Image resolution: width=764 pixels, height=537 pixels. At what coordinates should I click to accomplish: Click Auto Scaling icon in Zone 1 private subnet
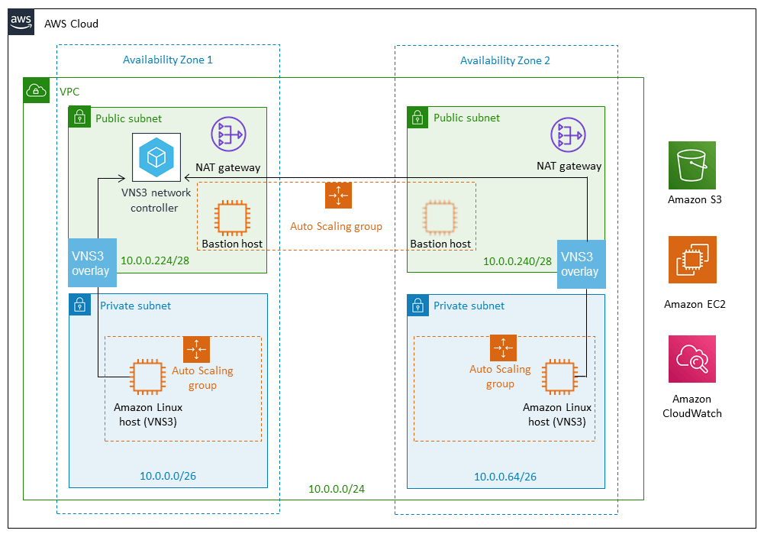pos(196,349)
